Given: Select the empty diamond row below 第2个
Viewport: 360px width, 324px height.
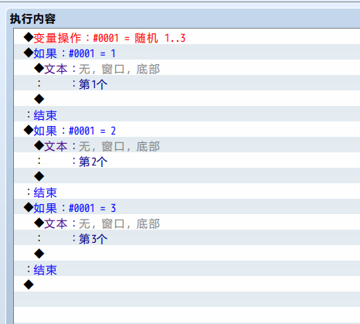Looking at the screenshot, I should point(187,176).
